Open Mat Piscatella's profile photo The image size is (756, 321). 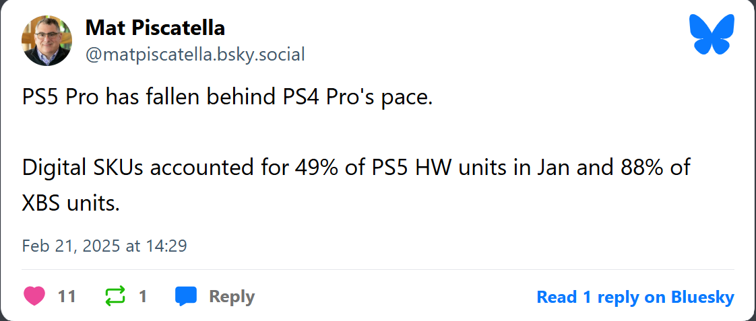[x=46, y=40]
